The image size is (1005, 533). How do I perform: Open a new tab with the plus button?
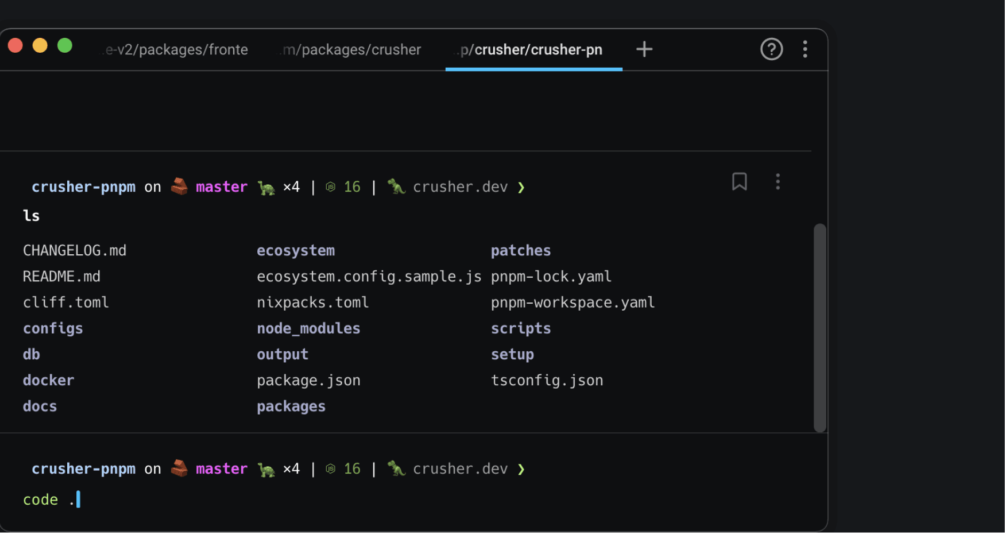pyautogui.click(x=644, y=49)
